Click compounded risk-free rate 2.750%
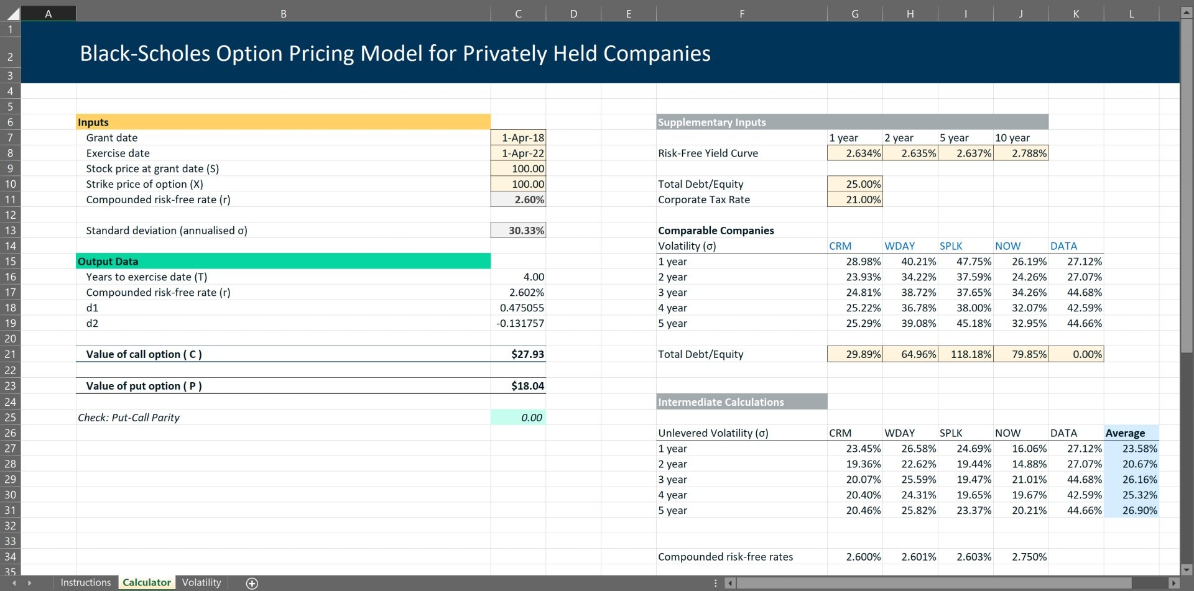The image size is (1194, 591). click(x=1021, y=557)
